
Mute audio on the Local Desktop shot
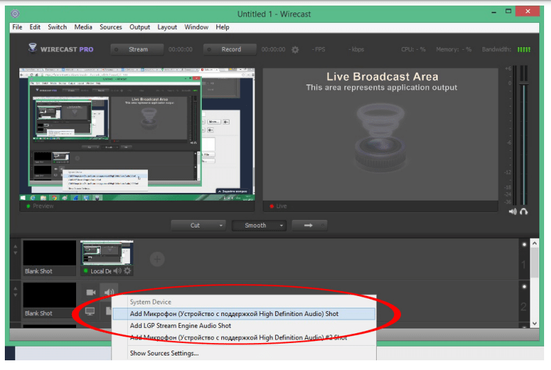pyautogui.click(x=118, y=271)
